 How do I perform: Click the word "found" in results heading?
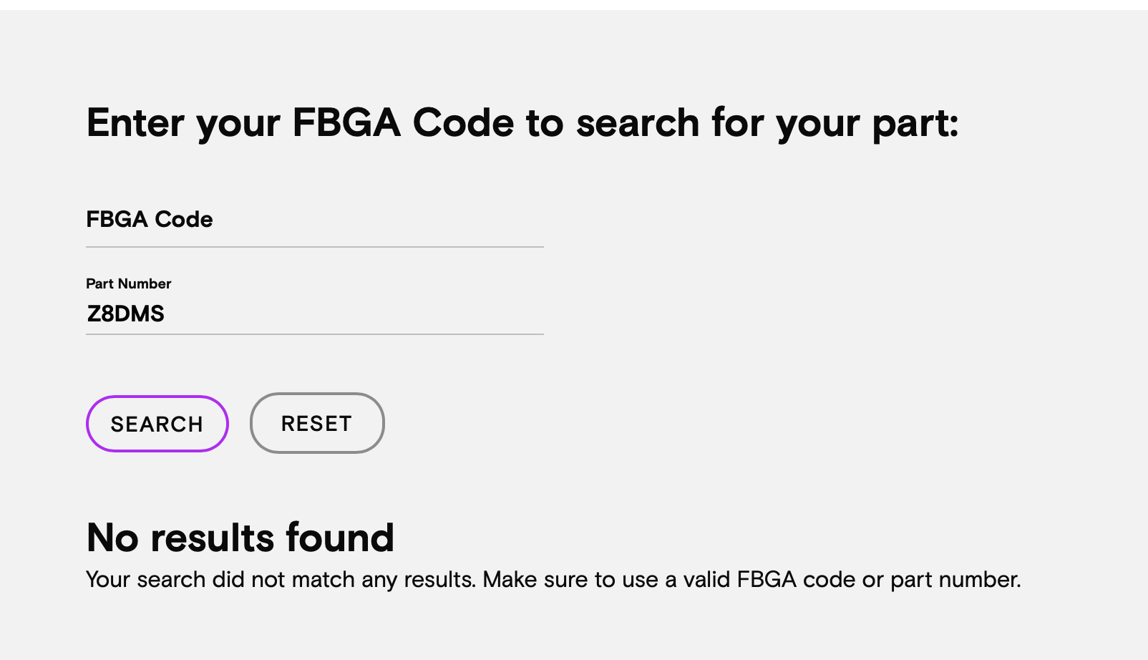(339, 538)
